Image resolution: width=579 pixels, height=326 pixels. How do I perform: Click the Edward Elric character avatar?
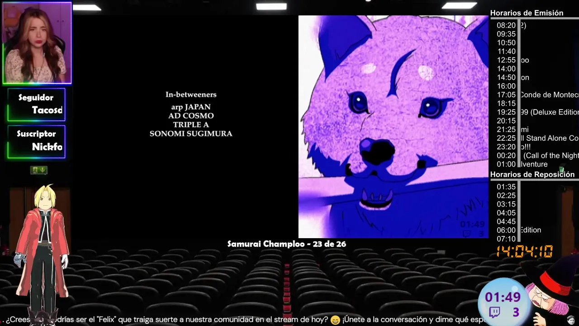click(x=43, y=254)
